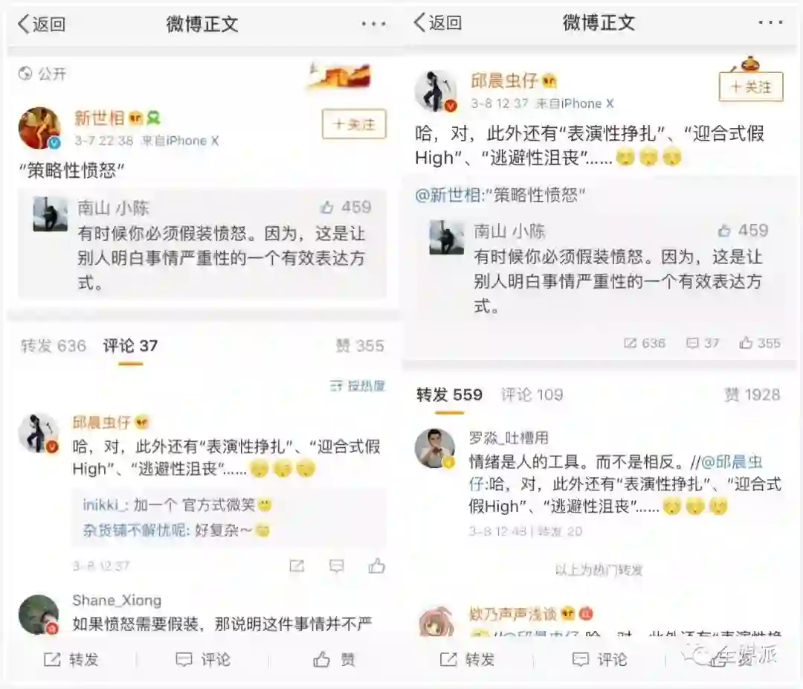Follow 邱晨虫仔 with the +关注 button
Screen dimensions: 803x689
(x=751, y=86)
